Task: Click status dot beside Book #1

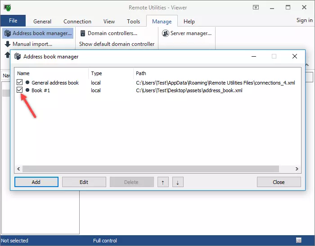Action: tap(27, 90)
